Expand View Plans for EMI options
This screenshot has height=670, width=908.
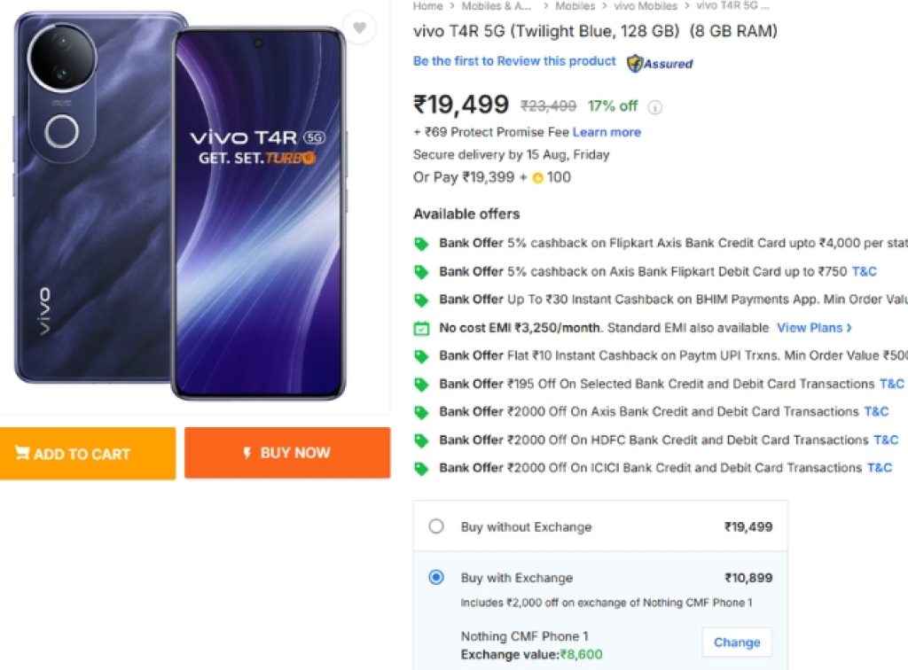click(x=810, y=327)
